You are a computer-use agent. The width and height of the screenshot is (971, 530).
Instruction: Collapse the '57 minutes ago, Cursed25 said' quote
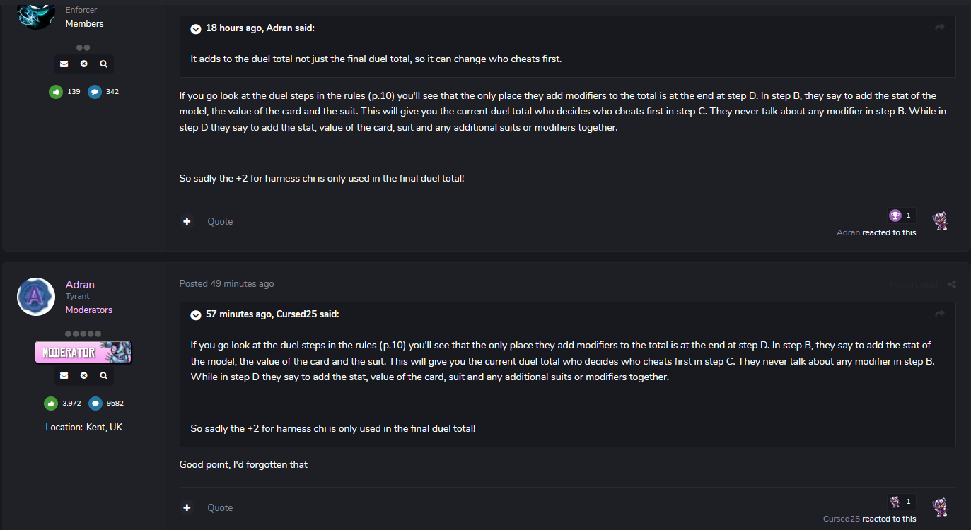tap(196, 314)
